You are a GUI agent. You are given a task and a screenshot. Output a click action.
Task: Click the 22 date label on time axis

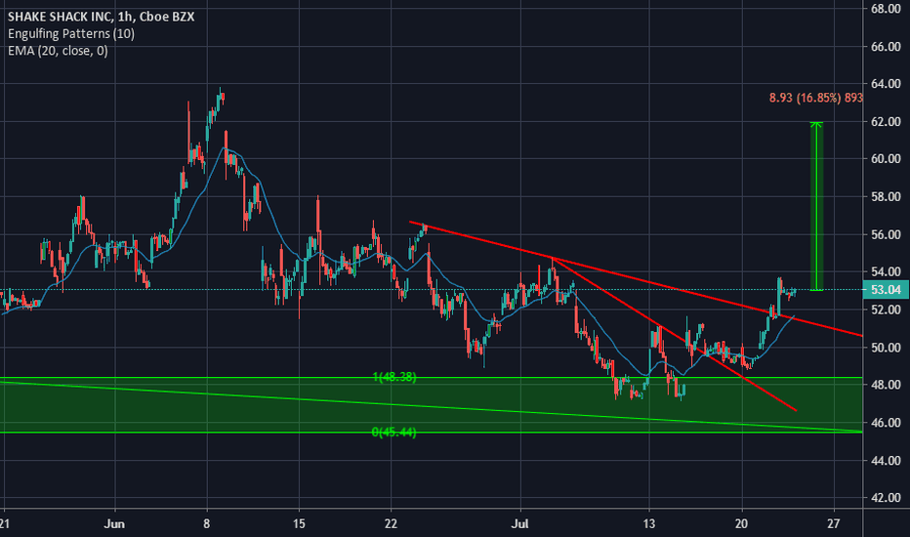391,523
